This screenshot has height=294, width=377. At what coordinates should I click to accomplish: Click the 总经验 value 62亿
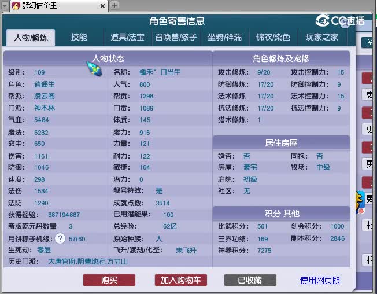tap(170, 226)
